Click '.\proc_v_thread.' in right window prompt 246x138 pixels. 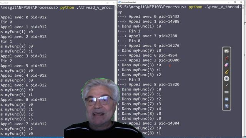(223, 7)
